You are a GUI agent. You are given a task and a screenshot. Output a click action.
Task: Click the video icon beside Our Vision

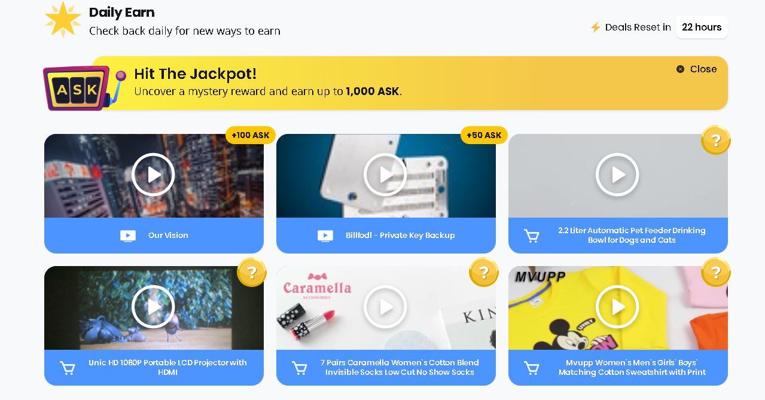(x=128, y=236)
